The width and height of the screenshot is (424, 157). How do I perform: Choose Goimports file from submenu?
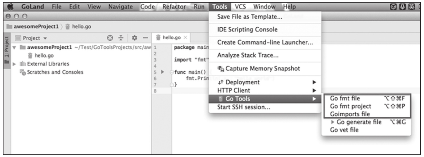(350, 114)
